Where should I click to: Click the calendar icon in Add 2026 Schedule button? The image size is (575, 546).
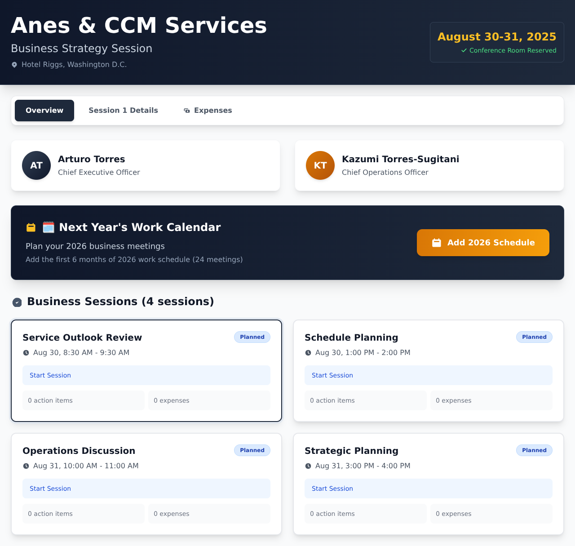(436, 243)
